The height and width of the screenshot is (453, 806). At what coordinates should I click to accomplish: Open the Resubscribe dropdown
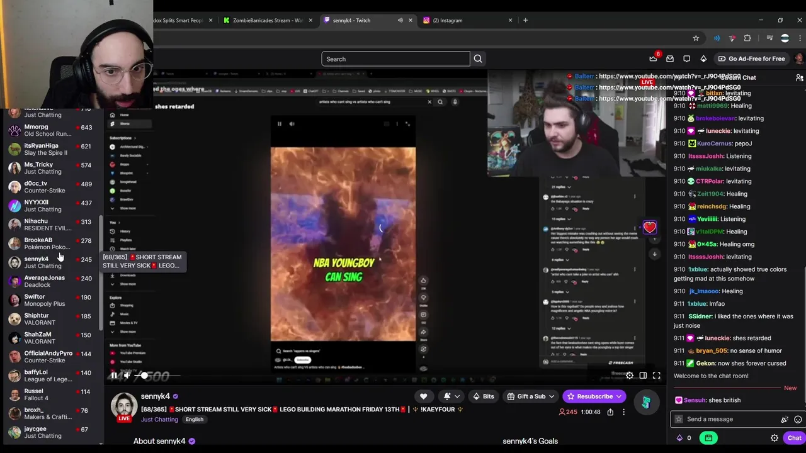tap(594, 396)
